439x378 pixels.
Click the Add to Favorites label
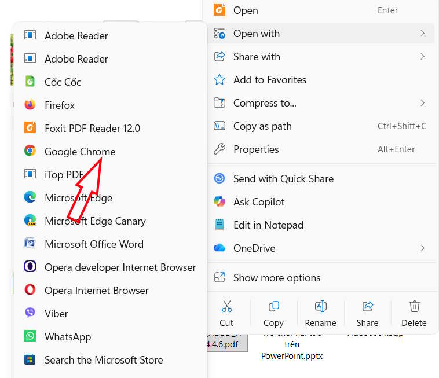click(x=270, y=80)
